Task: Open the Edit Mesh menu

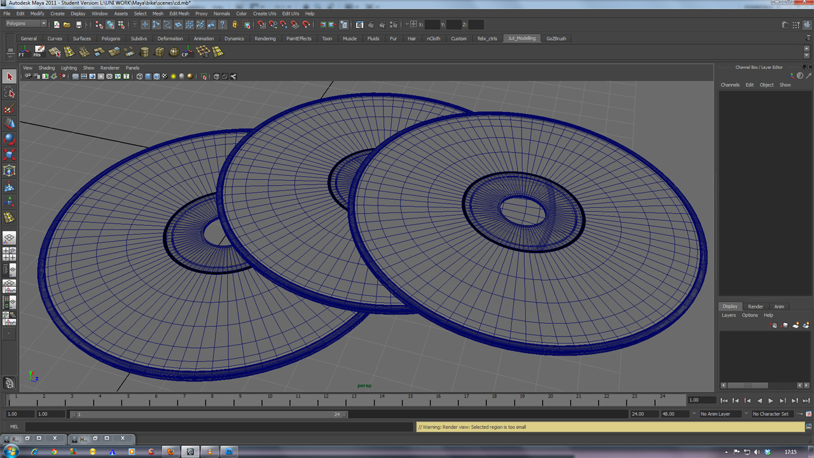Action: pos(179,13)
